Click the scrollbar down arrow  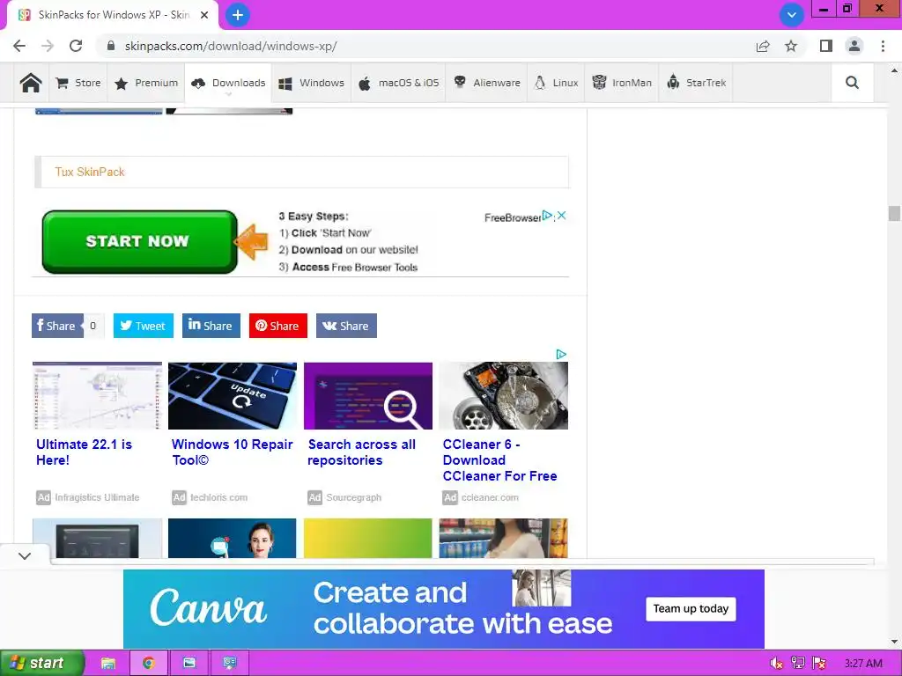(x=894, y=642)
